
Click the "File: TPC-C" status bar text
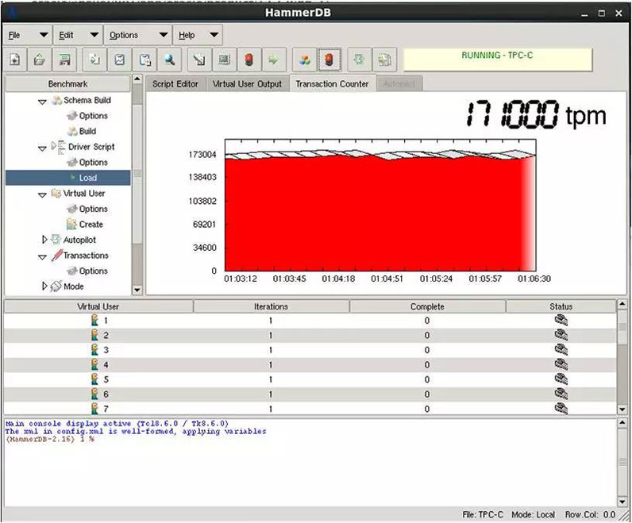click(483, 514)
